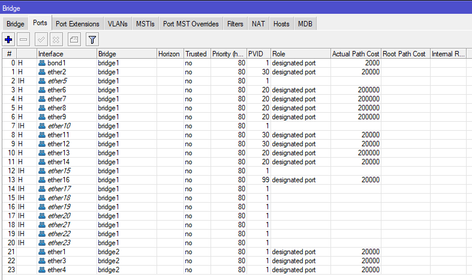Sort by the Priority column header
Image resolution: width=472 pixels, height=280 pixels.
(x=229, y=54)
